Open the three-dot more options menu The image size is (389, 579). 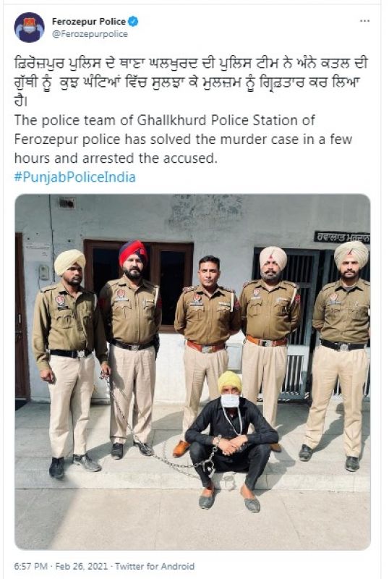click(364, 21)
